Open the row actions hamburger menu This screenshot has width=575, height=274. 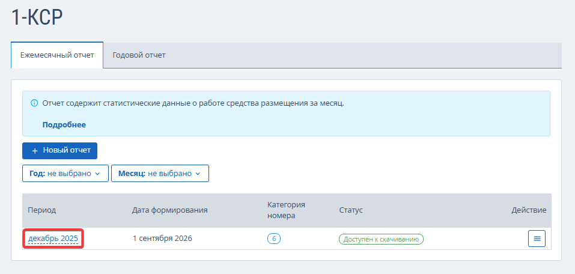[537, 239]
